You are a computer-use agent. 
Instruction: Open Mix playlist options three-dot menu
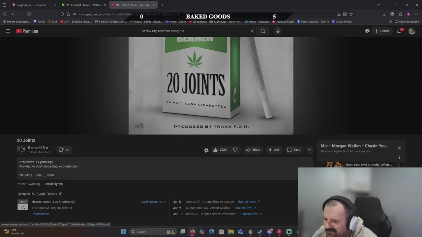point(399,157)
